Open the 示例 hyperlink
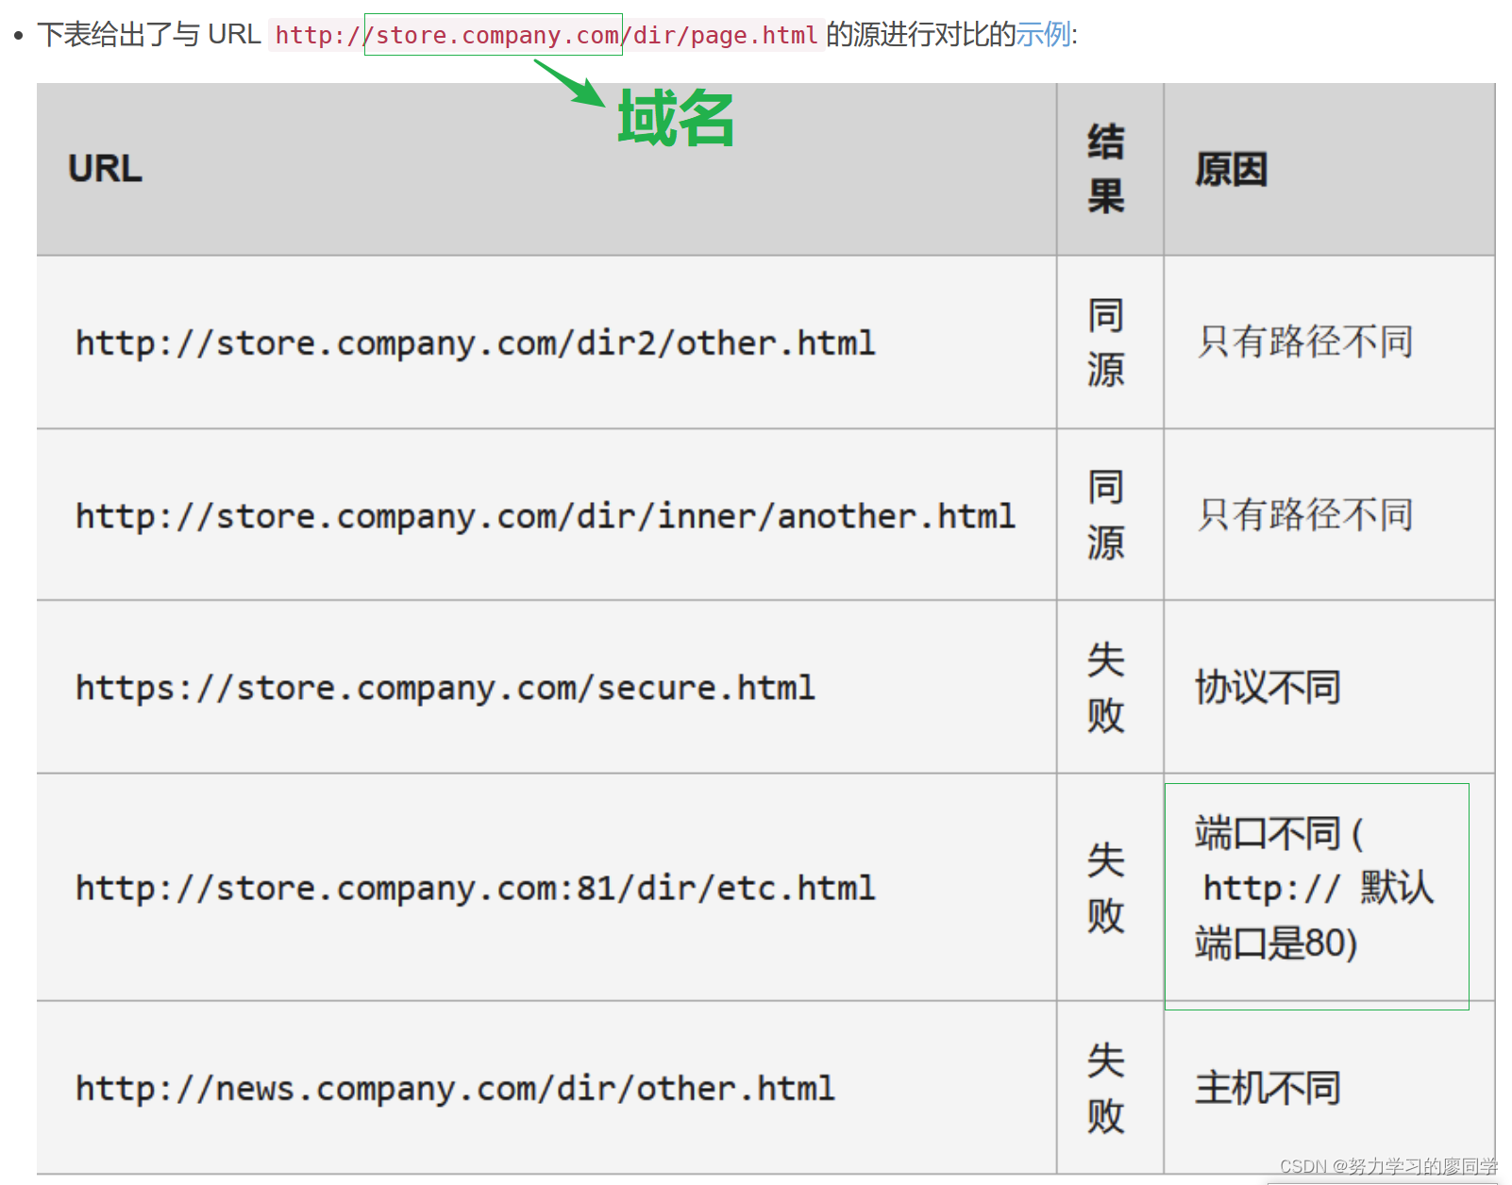1512x1185 pixels. pos(1043,35)
